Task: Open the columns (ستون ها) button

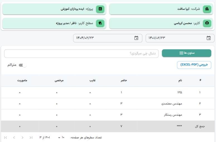Action: point(186,53)
